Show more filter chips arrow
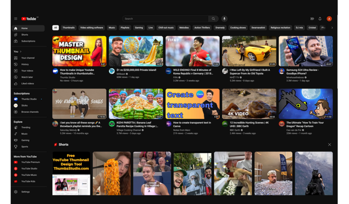 click(332, 28)
